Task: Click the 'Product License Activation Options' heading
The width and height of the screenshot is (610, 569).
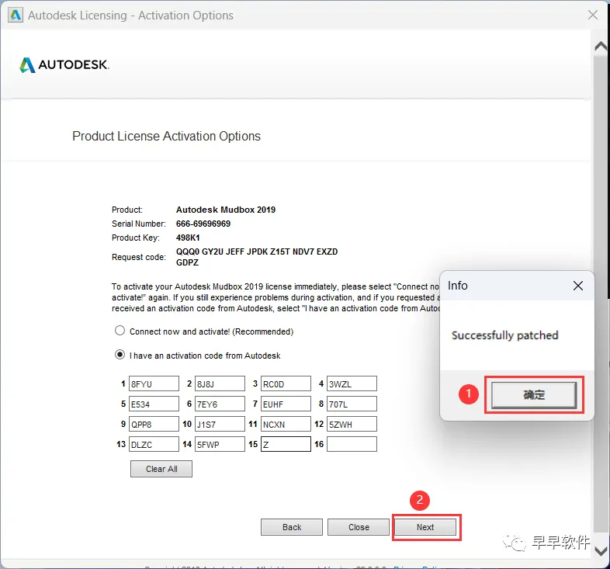Action: [x=167, y=136]
